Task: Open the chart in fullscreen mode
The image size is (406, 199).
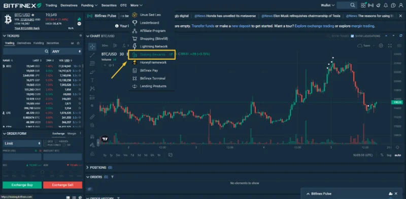Action: [x=390, y=46]
